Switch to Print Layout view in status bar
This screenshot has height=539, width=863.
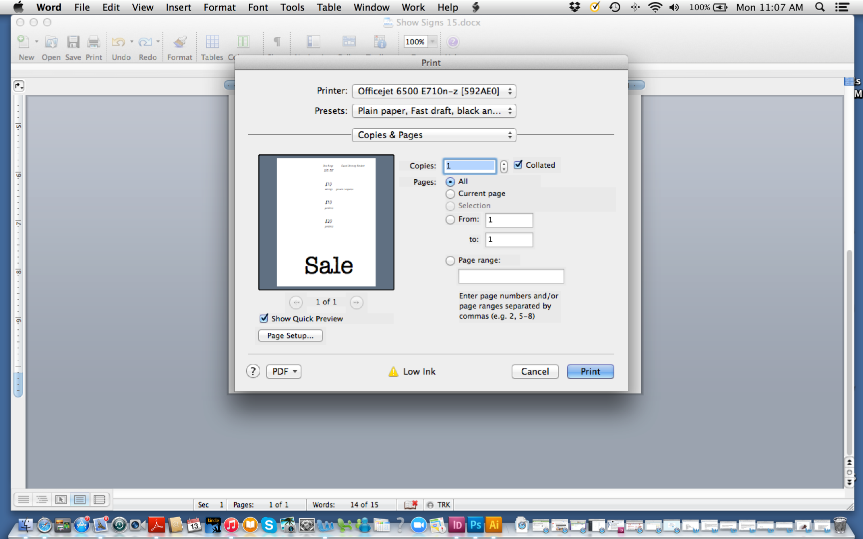[x=80, y=499]
